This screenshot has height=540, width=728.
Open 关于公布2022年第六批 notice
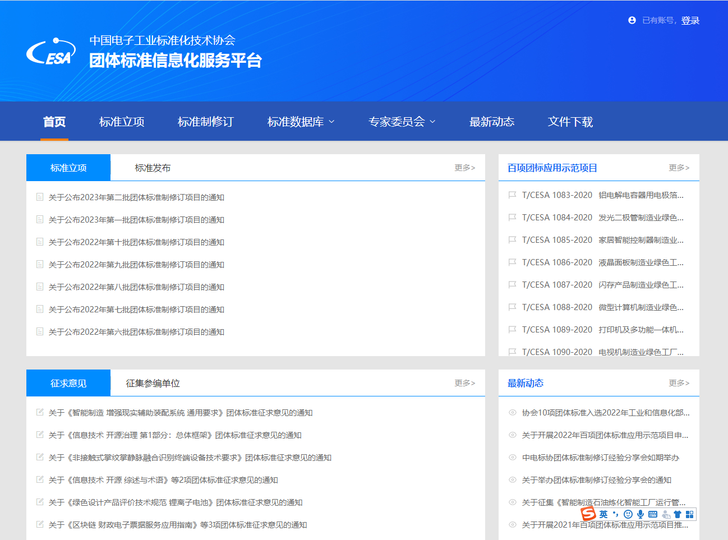point(136,332)
